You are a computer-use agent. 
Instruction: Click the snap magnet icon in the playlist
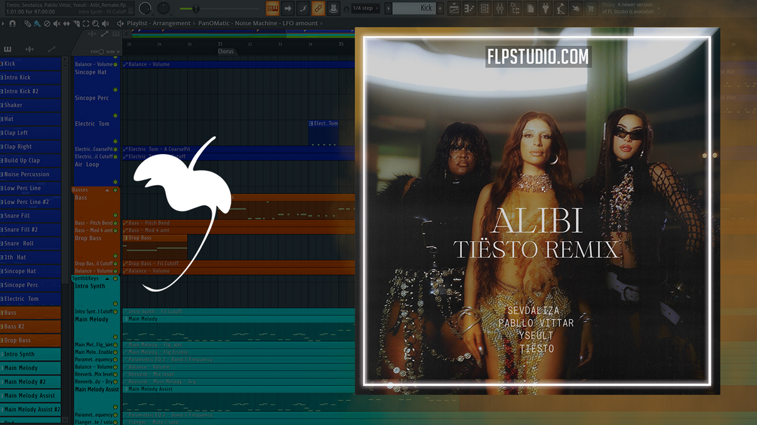13,24
